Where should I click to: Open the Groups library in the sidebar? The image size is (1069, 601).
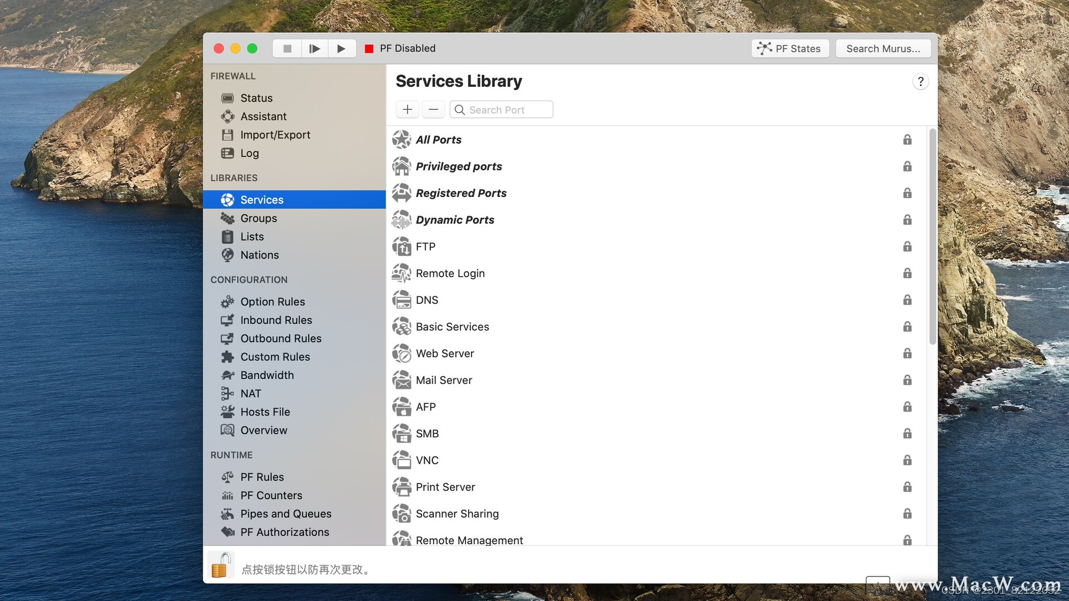click(228, 218)
